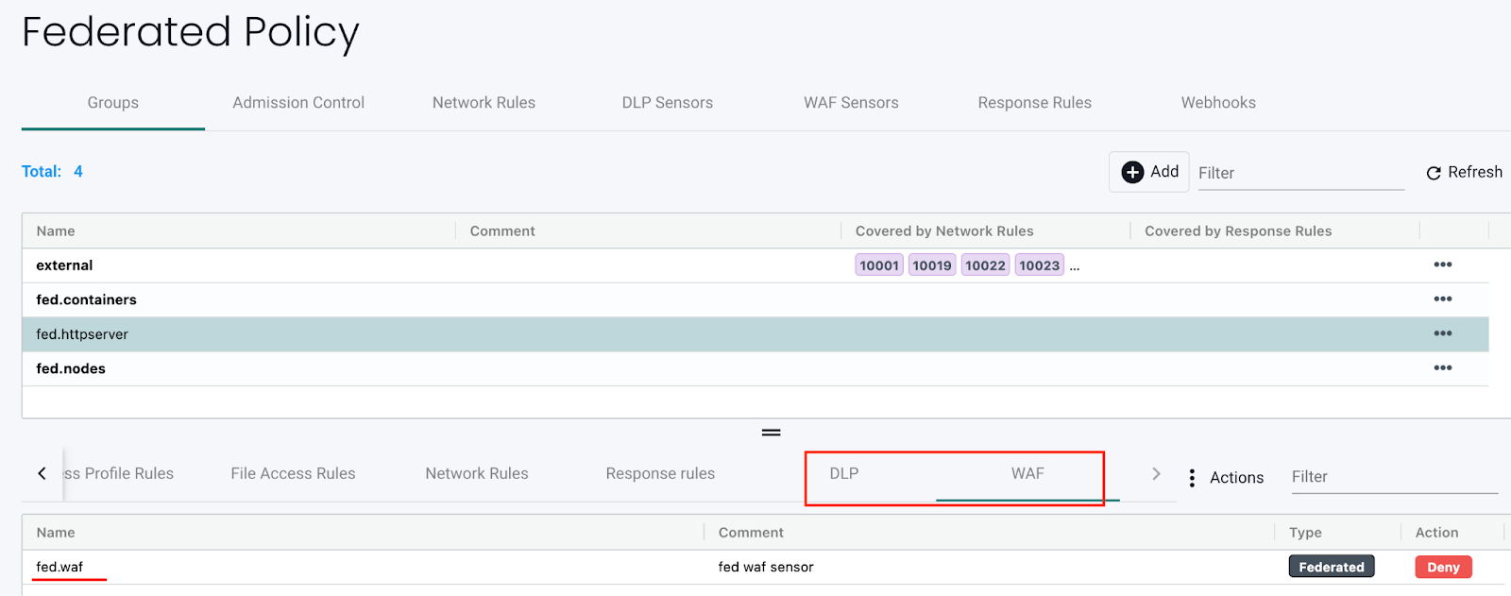Screen dimensions: 1511x596
Task: Open more options for external group
Action: (x=1442, y=265)
